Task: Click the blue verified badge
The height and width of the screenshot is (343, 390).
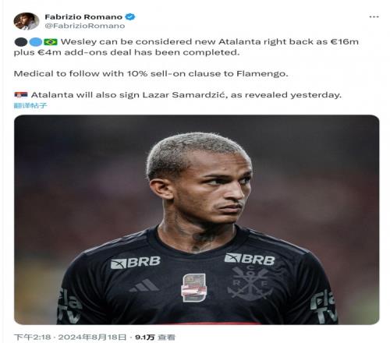Action: [130, 17]
